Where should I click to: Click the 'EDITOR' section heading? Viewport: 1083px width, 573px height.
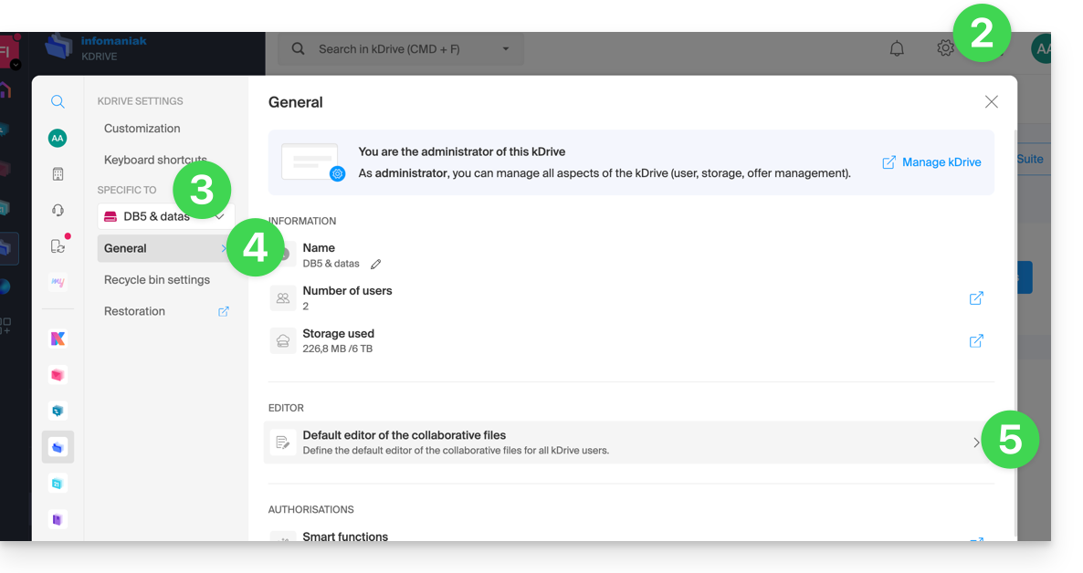click(286, 408)
